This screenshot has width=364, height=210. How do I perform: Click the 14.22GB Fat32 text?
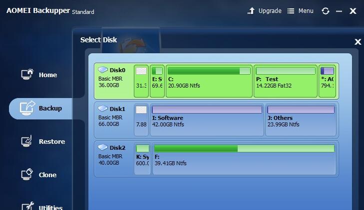(274, 86)
